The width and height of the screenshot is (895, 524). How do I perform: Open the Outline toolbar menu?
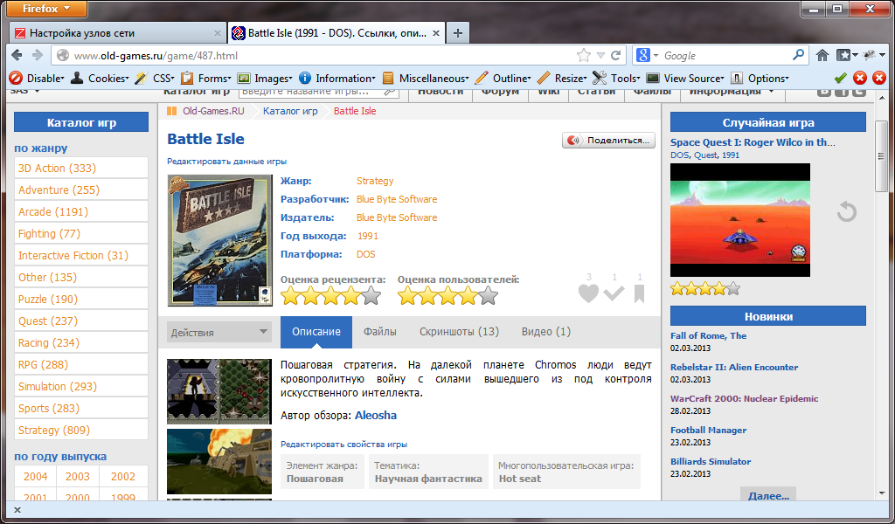503,78
